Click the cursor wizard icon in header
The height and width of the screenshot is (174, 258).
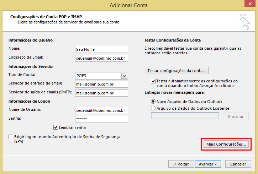point(244,21)
